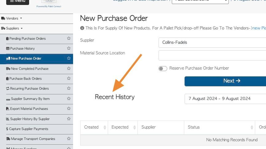
Task: Toggle Reserve Purchase Order Number switch
Action: [x=163, y=68]
